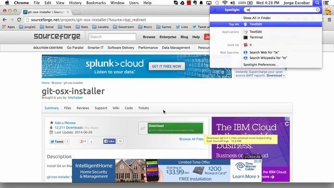This screenshot has width=334, height=188.
Task: Select Search Wikipedia for "te"
Action: tap(268, 58)
